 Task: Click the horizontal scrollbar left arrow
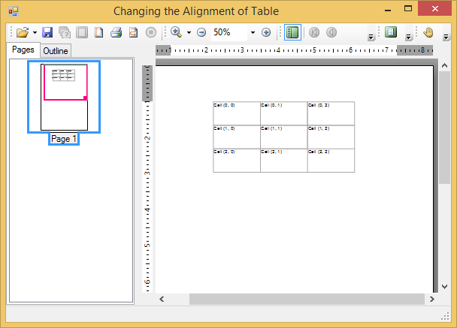[x=162, y=299]
